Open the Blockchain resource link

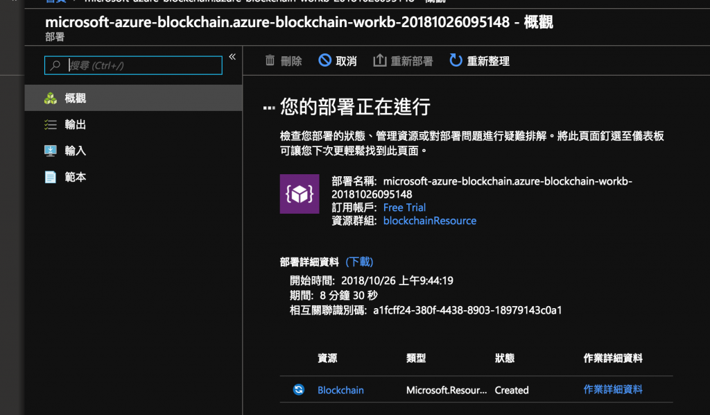coord(340,390)
